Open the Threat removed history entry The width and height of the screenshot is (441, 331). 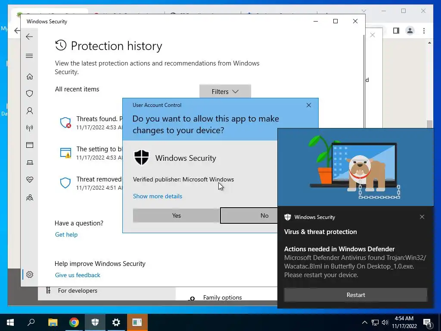(x=91, y=183)
